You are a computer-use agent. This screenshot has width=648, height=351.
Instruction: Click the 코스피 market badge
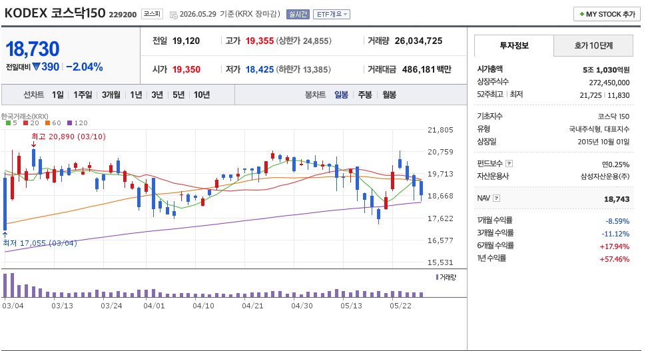tap(152, 14)
